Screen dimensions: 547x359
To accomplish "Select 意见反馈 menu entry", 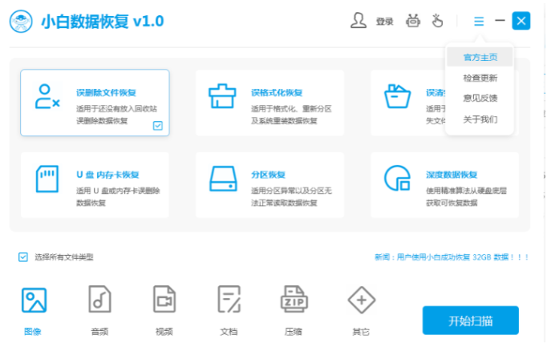I will [x=480, y=99].
